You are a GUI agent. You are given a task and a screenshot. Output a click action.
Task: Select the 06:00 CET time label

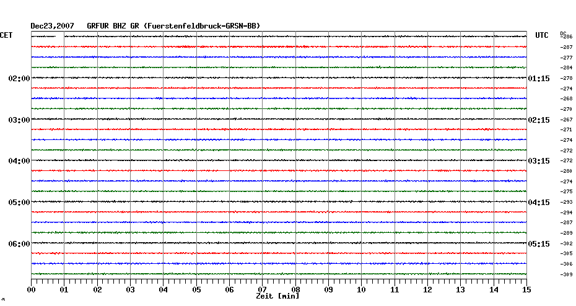click(19, 244)
